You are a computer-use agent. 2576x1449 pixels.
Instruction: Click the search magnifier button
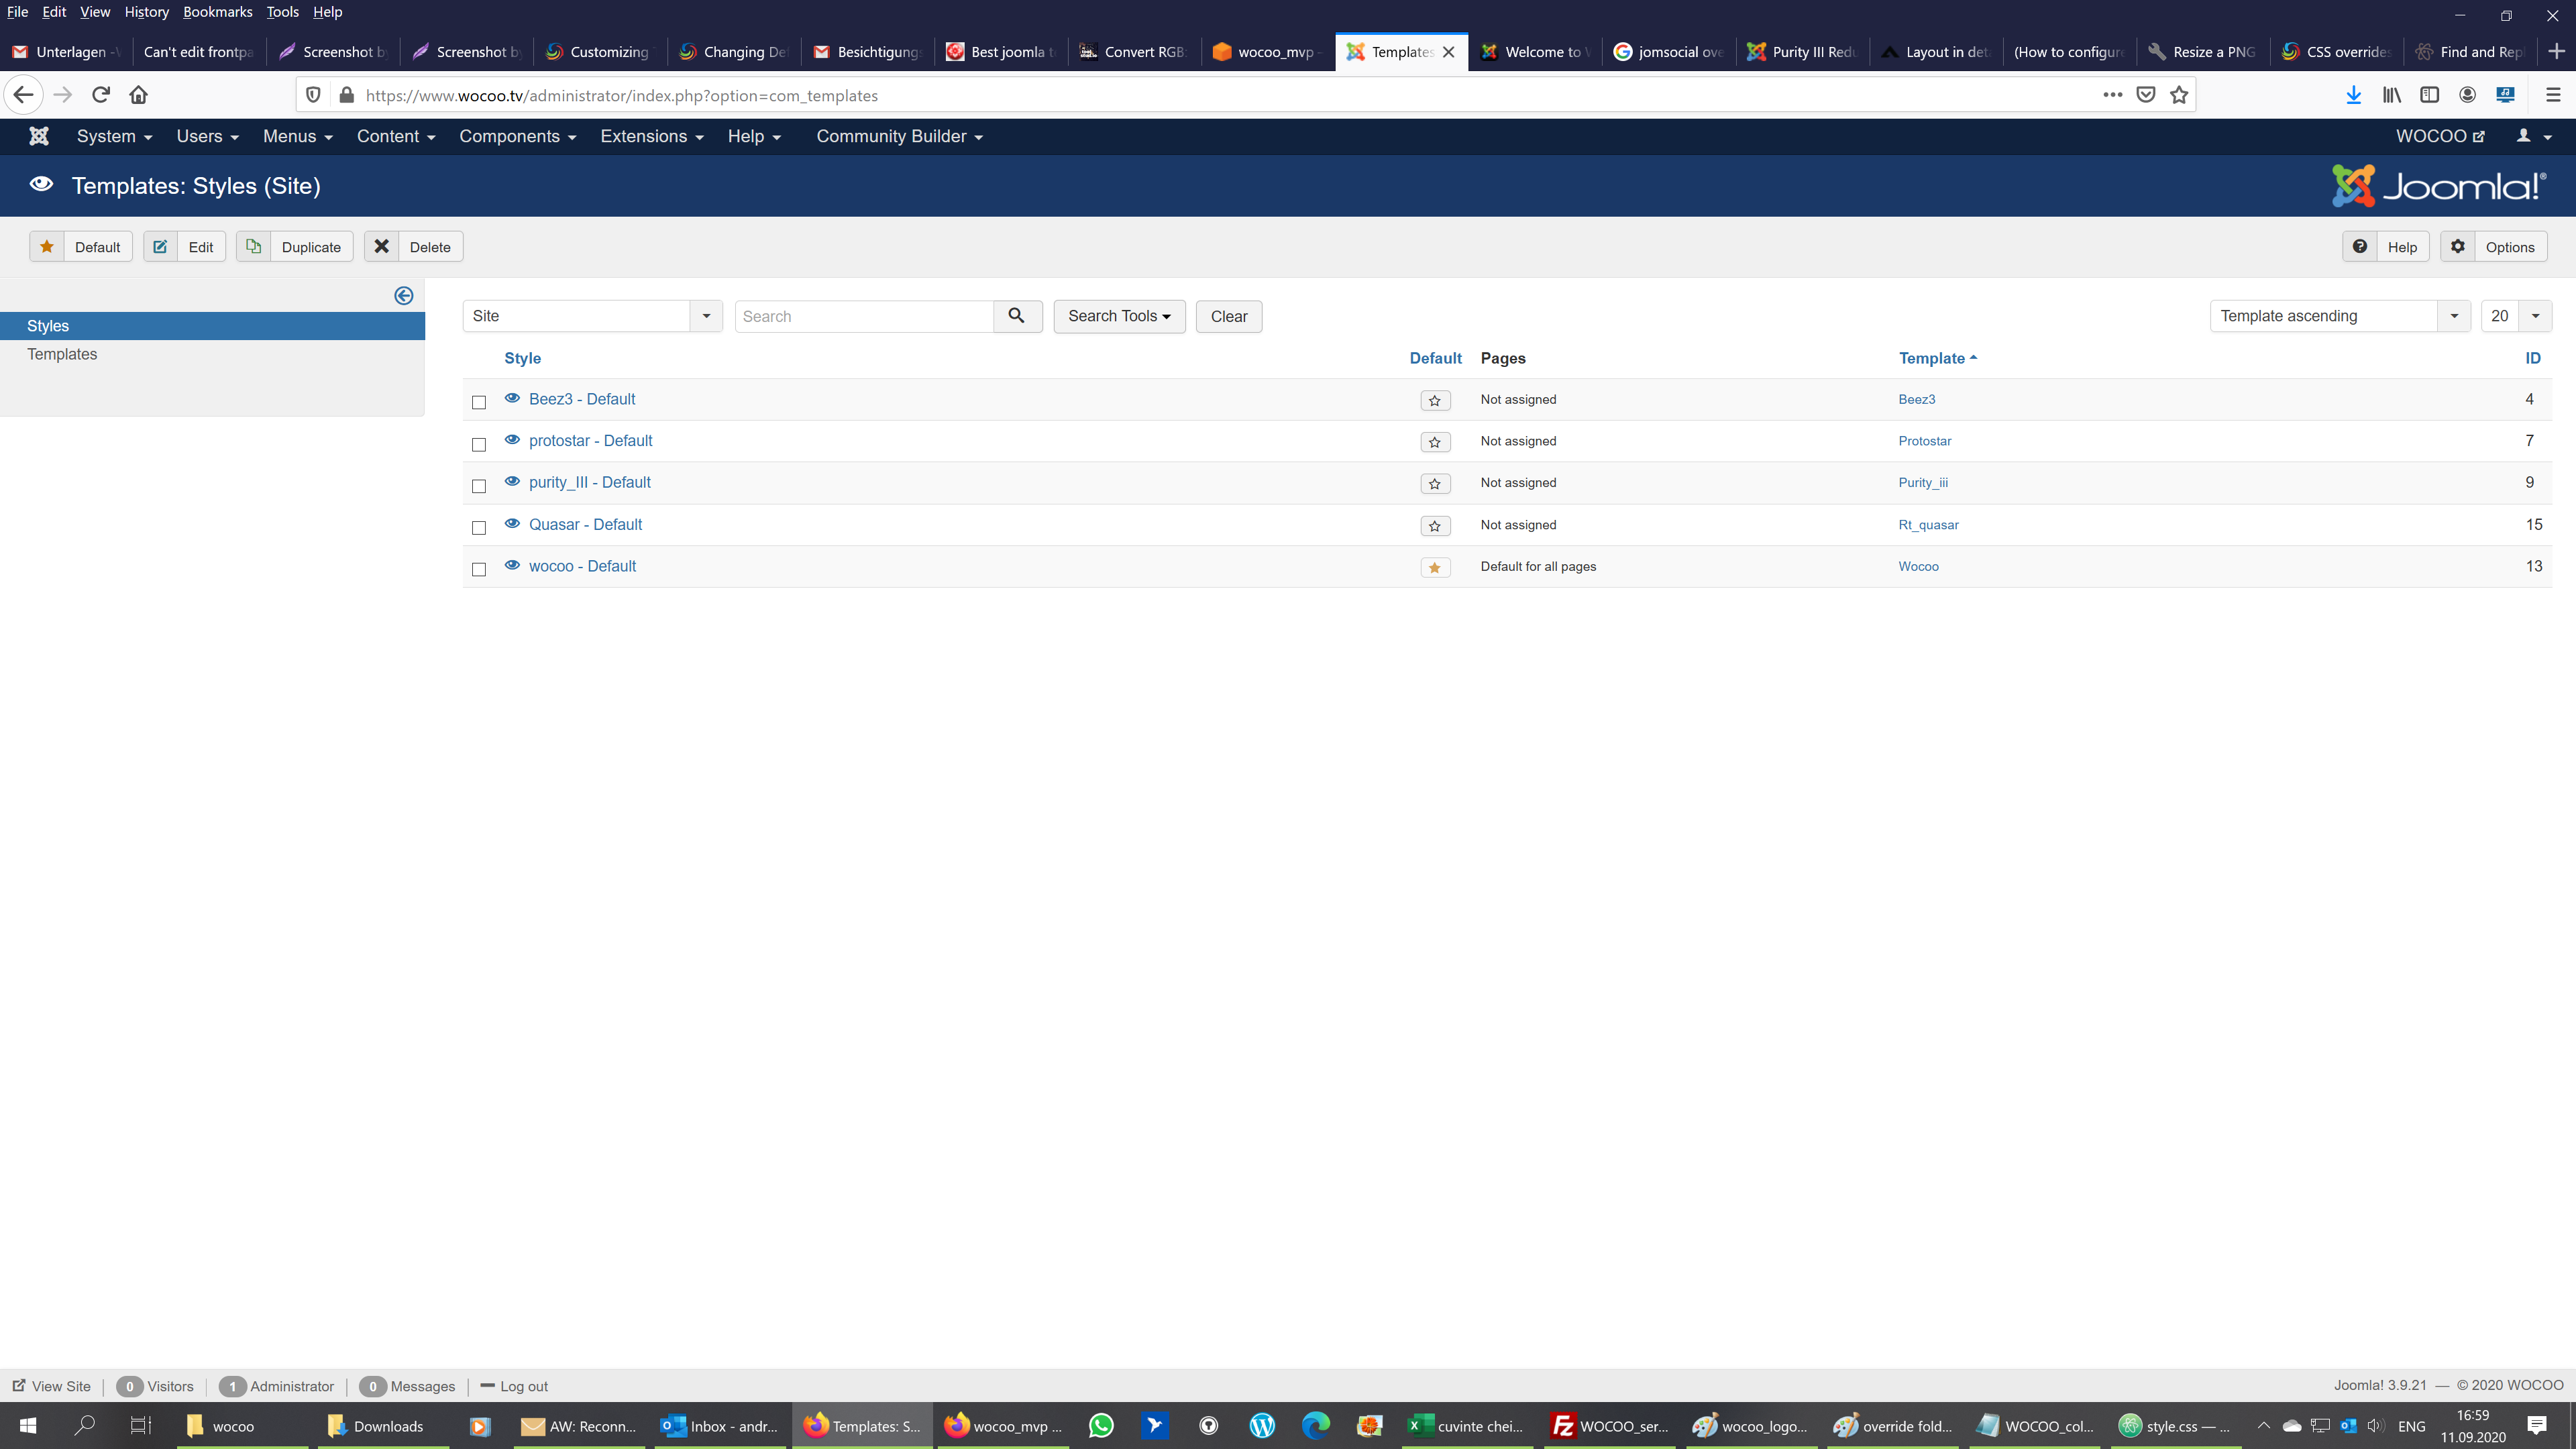[1017, 316]
